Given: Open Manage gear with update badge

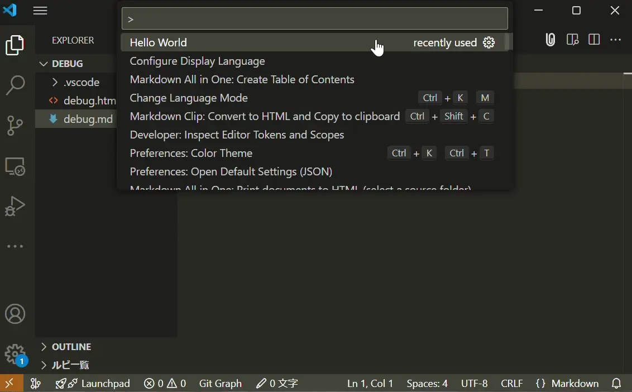Looking at the screenshot, I should click(16, 355).
